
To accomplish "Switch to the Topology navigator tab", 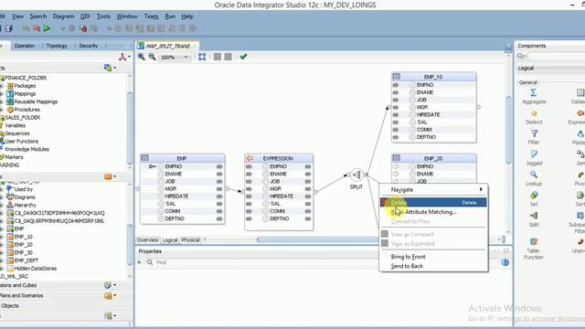I will pyautogui.click(x=57, y=46).
